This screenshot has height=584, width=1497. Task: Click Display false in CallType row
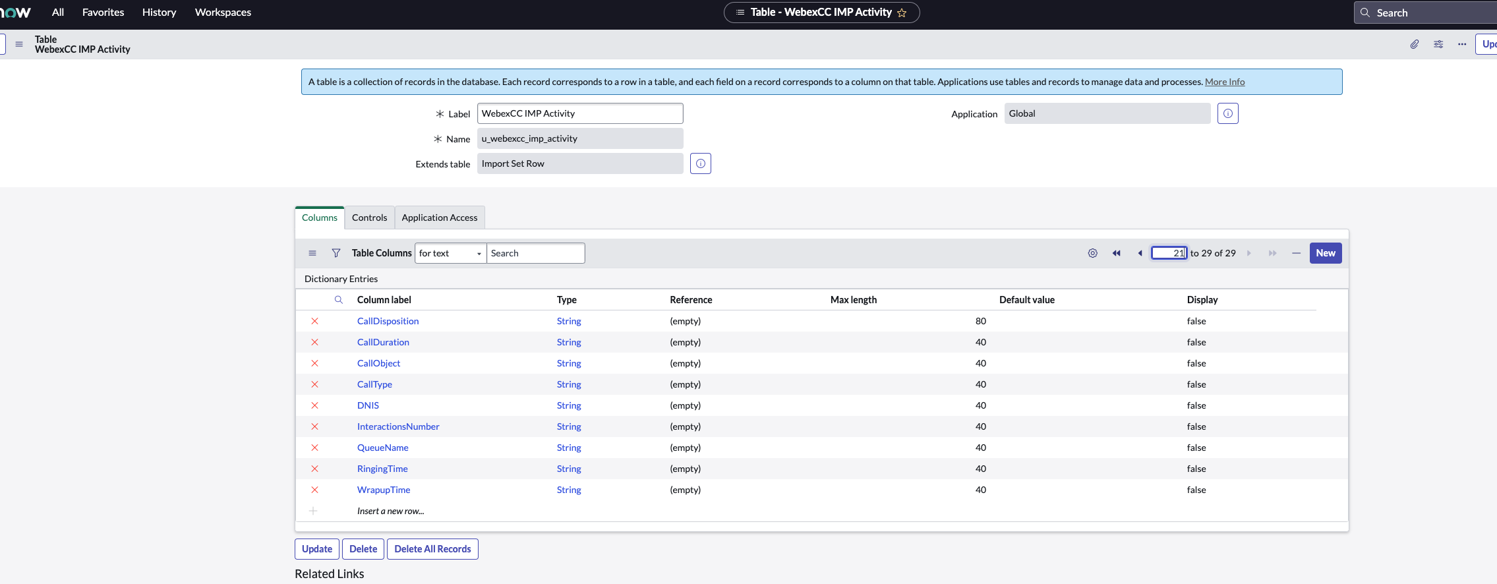point(1196,384)
